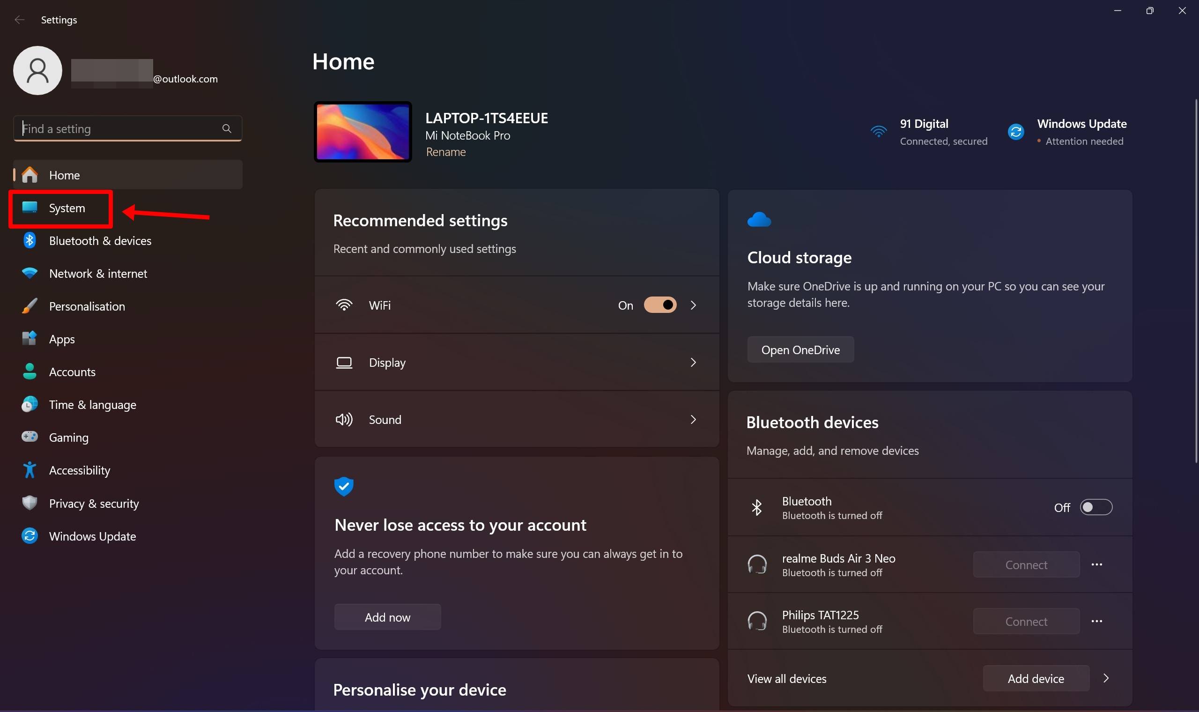This screenshot has height=712, width=1199.
Task: Open Privacy & security settings
Action: point(93,503)
